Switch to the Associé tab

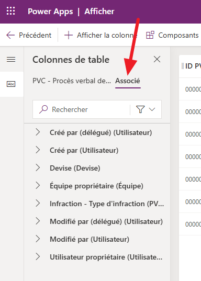click(x=128, y=81)
